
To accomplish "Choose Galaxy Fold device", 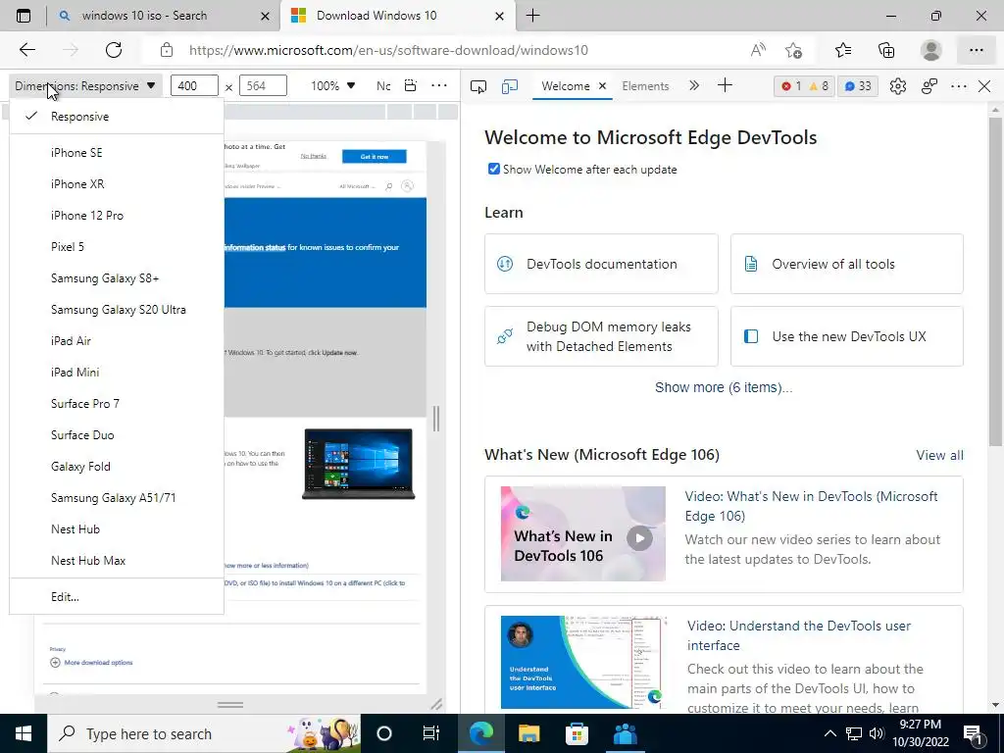I will pyautogui.click(x=117, y=466).
